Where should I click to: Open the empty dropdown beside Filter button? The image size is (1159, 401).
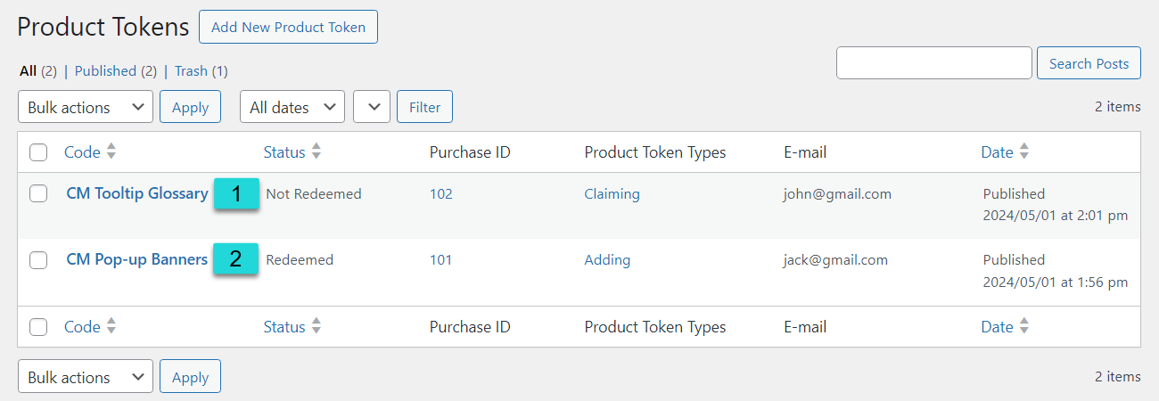click(x=372, y=107)
